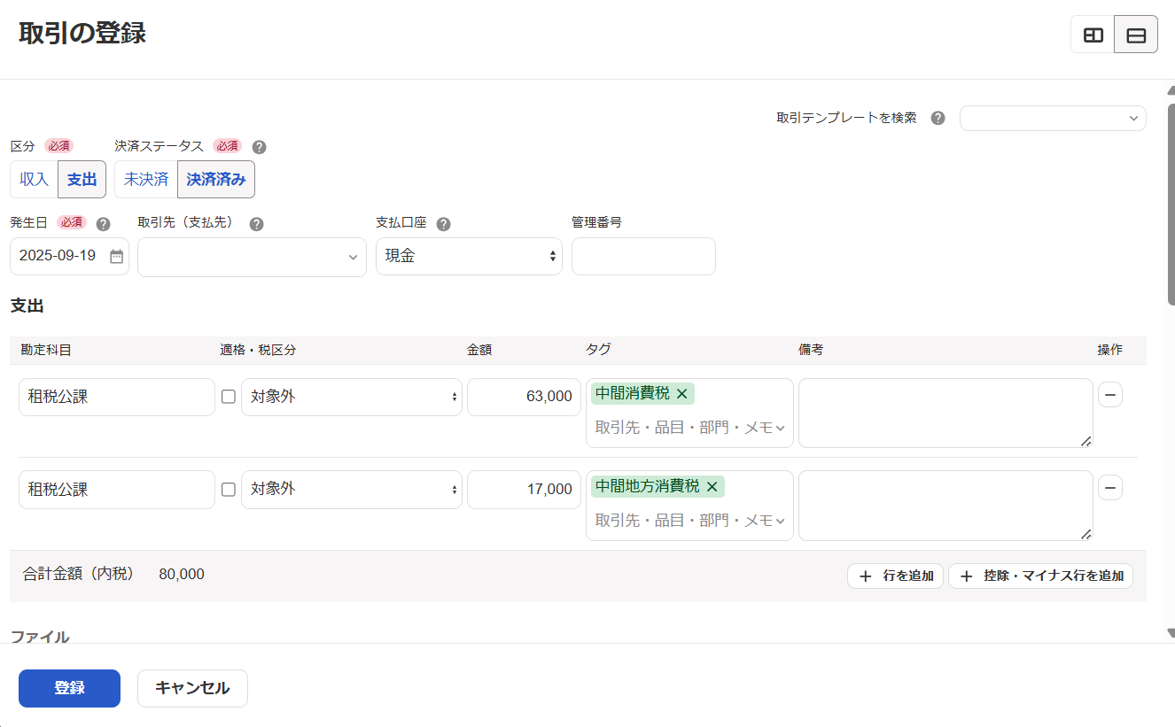Delete the 63,000 expense row

coord(1110,395)
